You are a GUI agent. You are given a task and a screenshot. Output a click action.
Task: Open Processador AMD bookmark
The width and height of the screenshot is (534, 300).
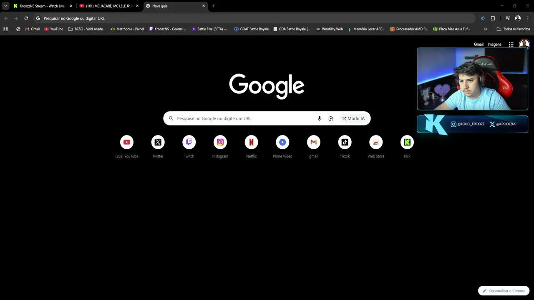(x=409, y=29)
